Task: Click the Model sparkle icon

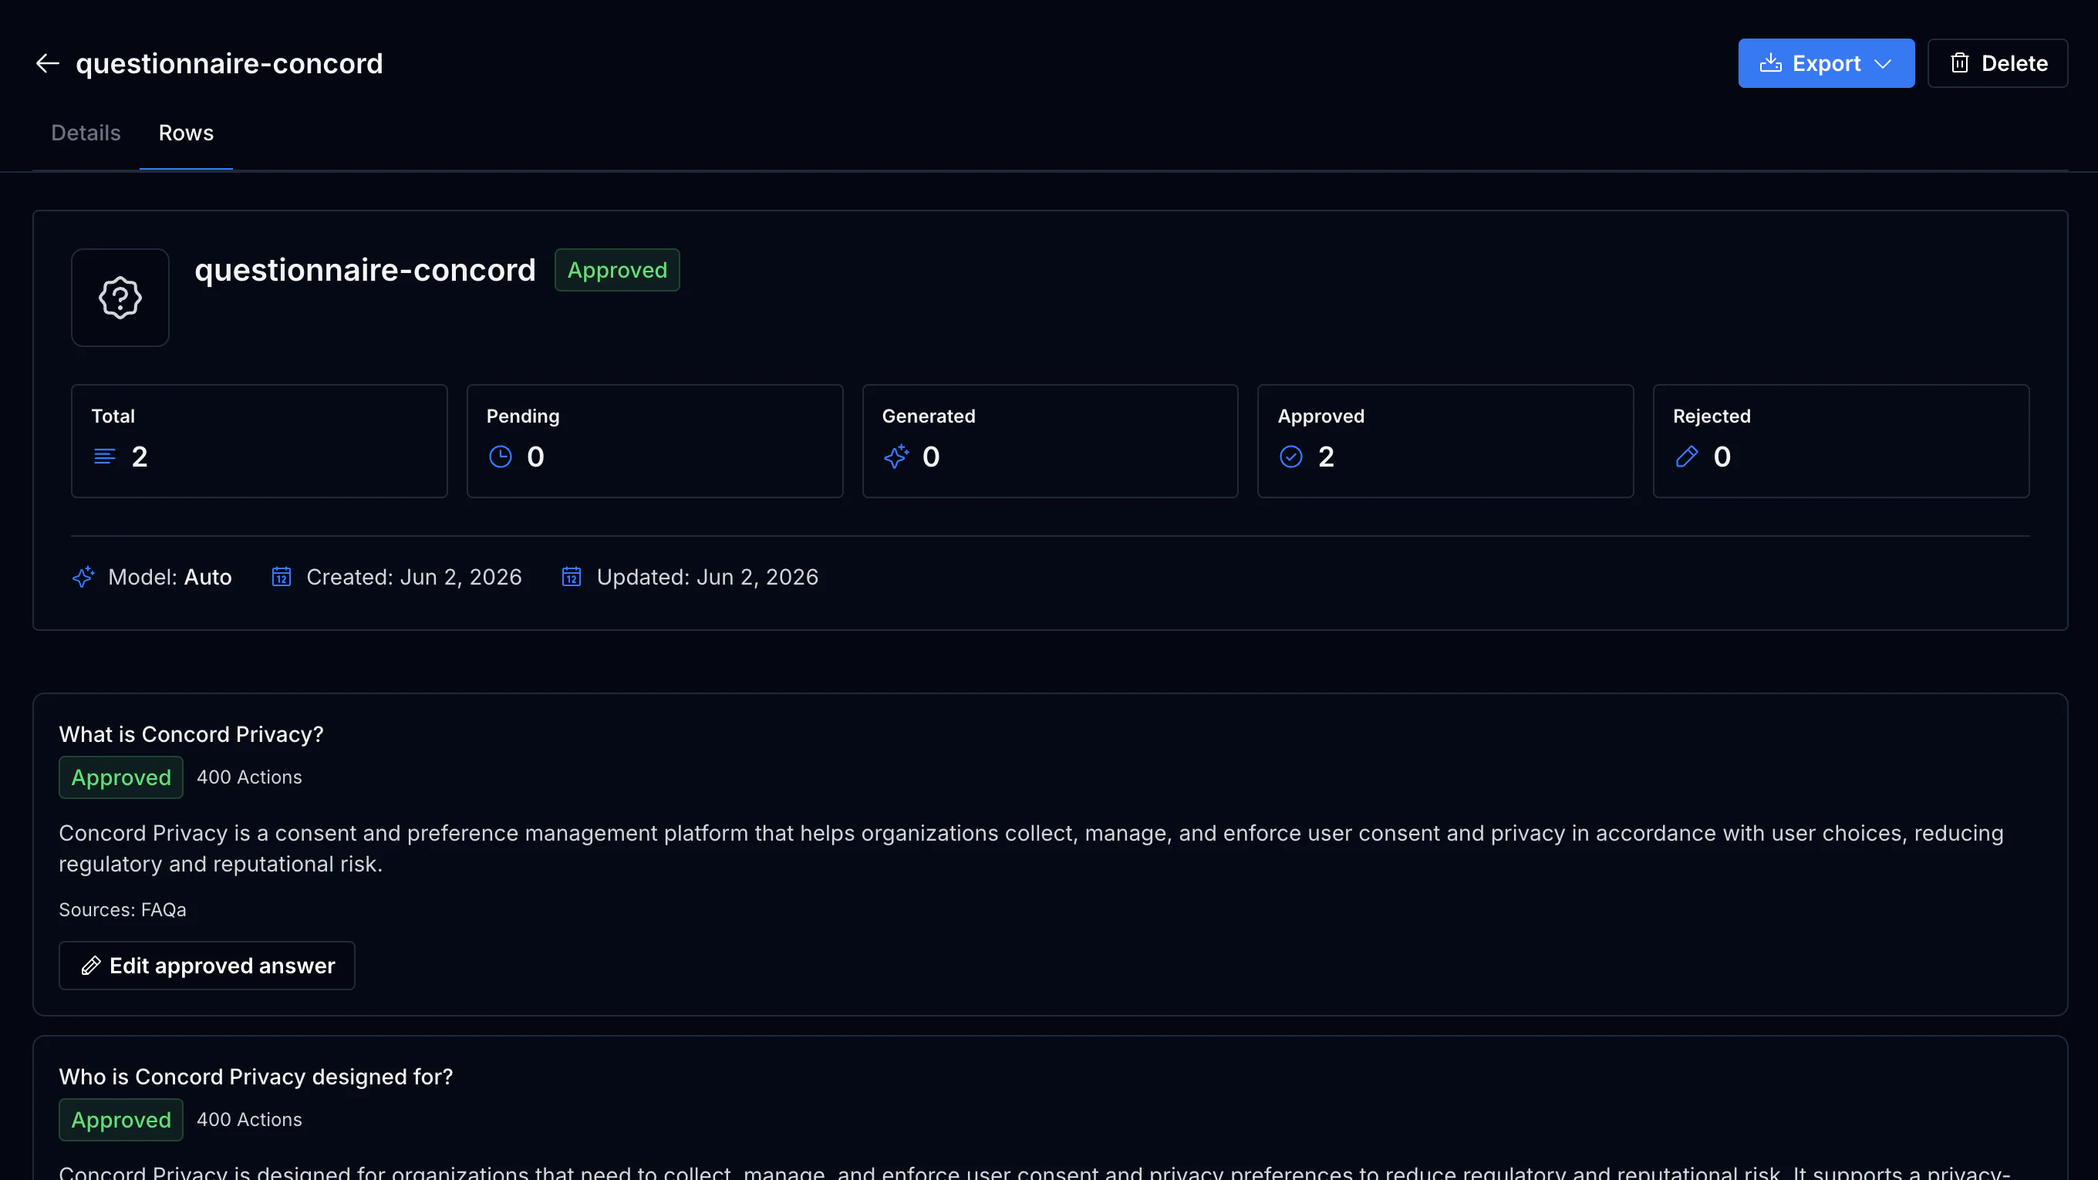Action: click(84, 577)
